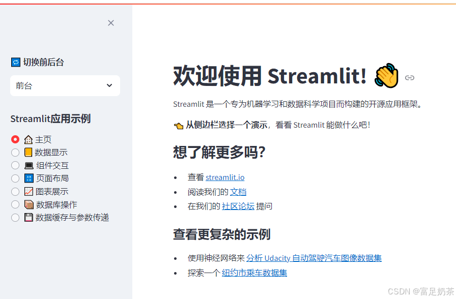The image size is (456, 299).
Task: Open the streamlit.io link
Action: tap(225, 177)
